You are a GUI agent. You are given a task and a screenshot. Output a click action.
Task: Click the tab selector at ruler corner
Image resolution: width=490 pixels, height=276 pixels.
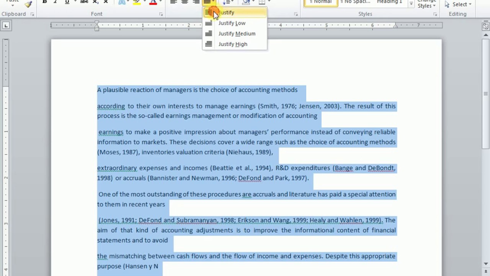[x=6, y=26]
